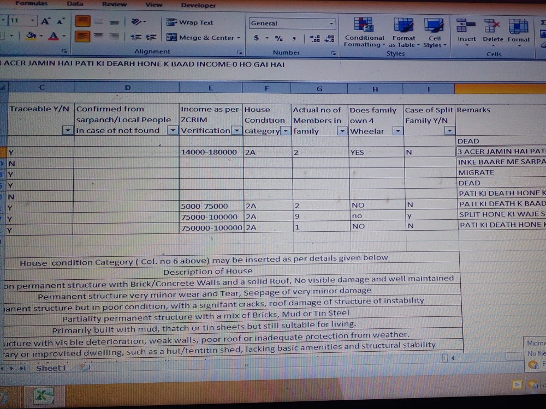Viewport: 546px width, 409px height.
Task: Open Does family own 4 Wheelar filter
Action: [397, 131]
